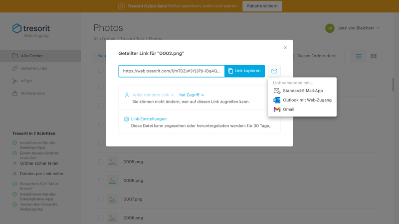Open 'Jeder mit dem Link' dropdown

[x=153, y=95]
